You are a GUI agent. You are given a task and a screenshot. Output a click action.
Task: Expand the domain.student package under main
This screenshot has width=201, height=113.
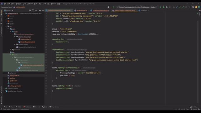pos(15,45)
